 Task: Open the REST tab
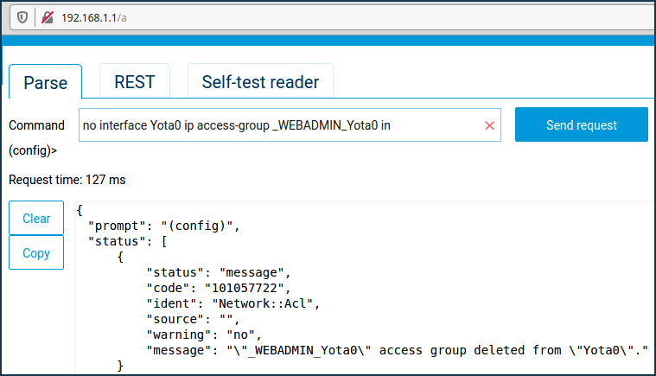[x=134, y=82]
